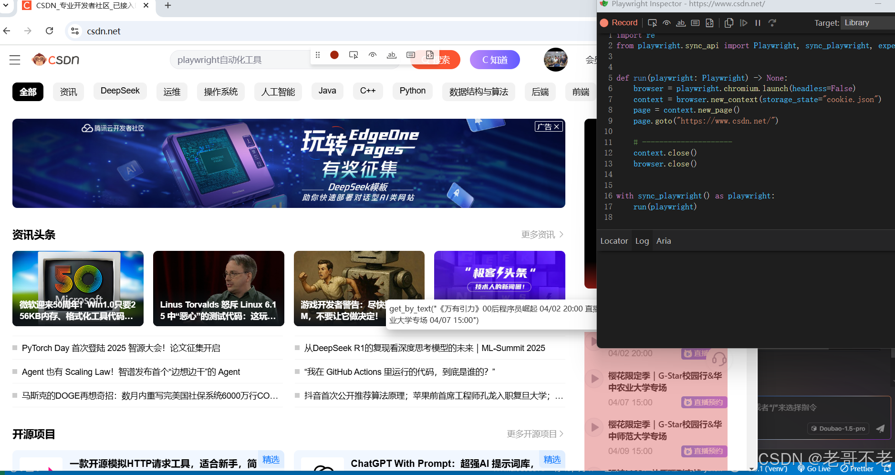The image size is (895, 475).
Task: Click the Record button in Playwright Inspector
Action: [x=619, y=23]
